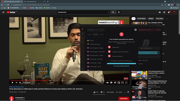The image size is (180, 101).
Task: Open newslaundry channel avatar
Action: (11, 98)
